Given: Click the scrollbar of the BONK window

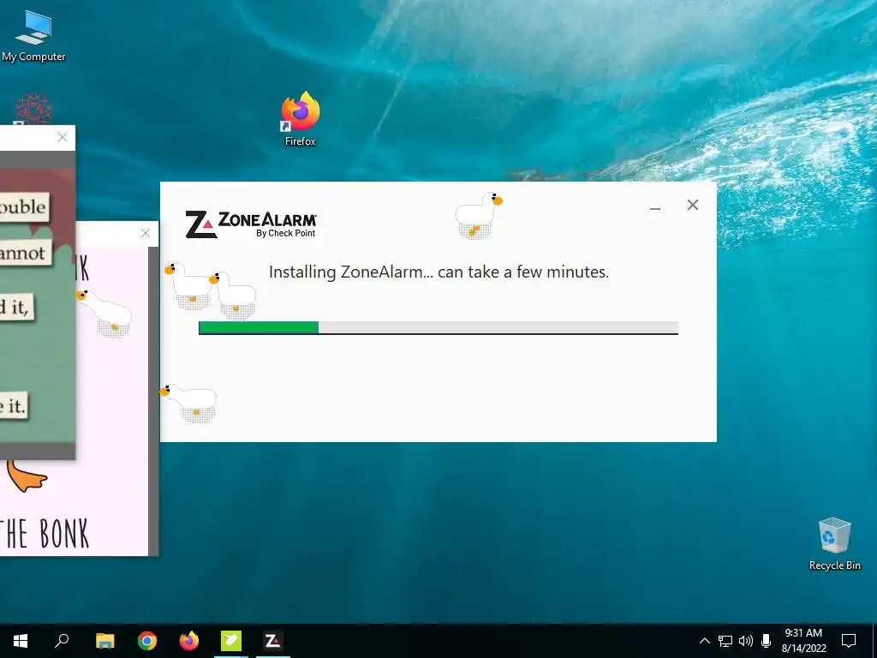Looking at the screenshot, I should coord(153,401).
